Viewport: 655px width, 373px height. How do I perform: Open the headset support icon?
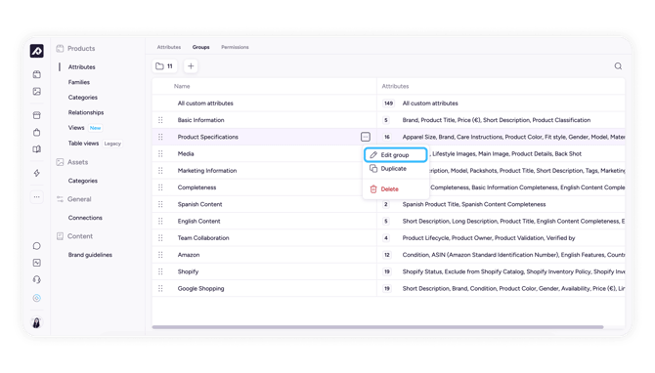click(37, 279)
